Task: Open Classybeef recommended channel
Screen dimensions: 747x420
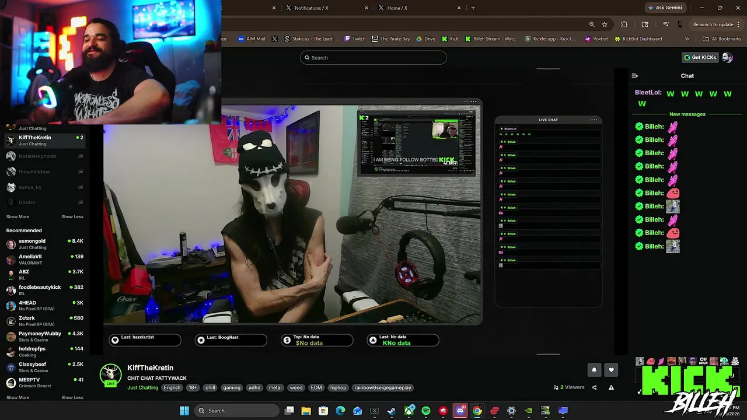Action: [x=45, y=367]
